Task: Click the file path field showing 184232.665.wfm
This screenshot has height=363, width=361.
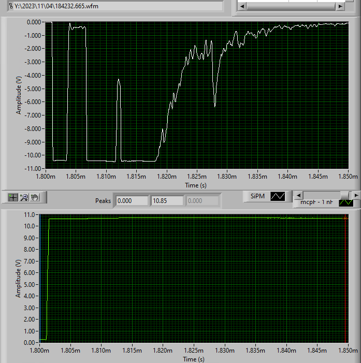Action: pos(118,6)
